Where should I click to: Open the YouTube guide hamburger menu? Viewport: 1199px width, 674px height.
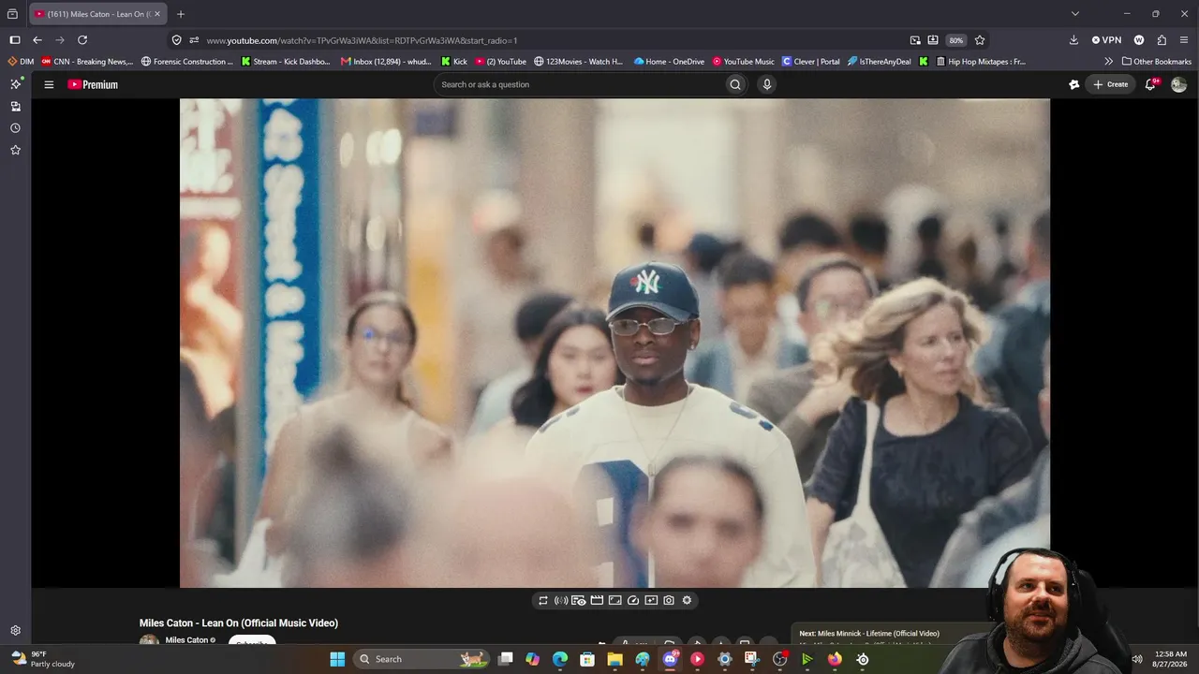tap(49, 84)
